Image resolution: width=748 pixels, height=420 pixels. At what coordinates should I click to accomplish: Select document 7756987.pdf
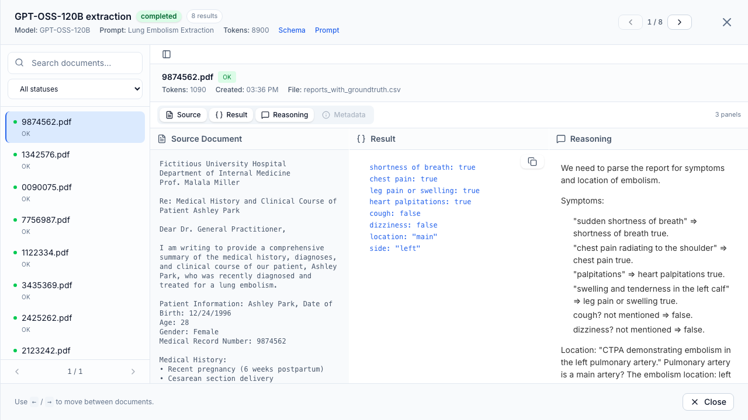(x=75, y=225)
